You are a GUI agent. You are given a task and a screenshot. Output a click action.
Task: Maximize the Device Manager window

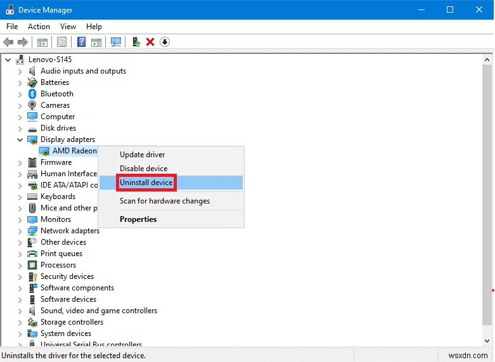coord(450,10)
